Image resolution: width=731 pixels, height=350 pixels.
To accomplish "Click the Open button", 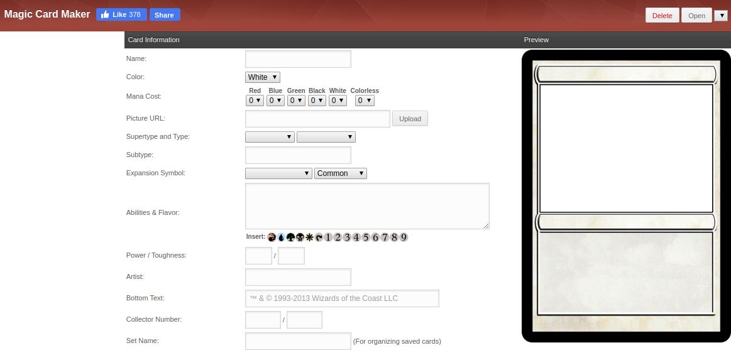I will point(696,15).
